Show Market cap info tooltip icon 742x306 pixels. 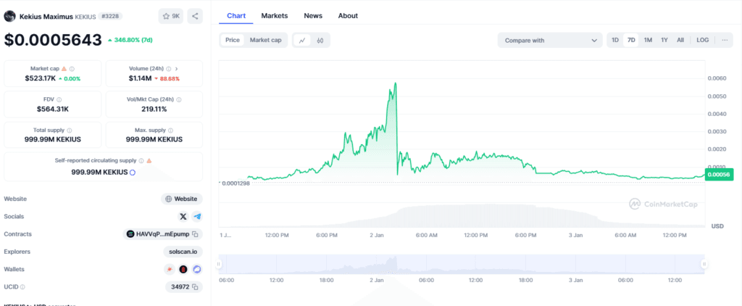coord(72,69)
